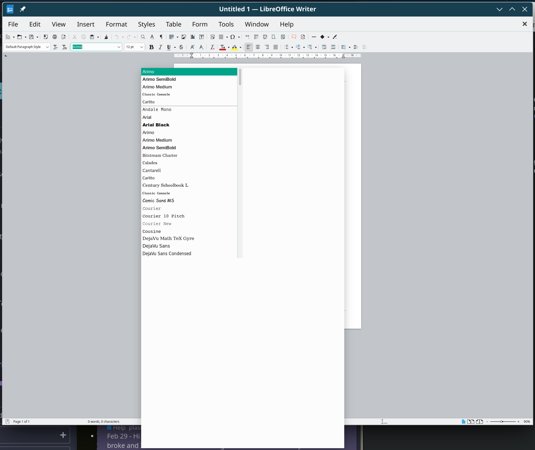Click the Clear Direct Formatting icon

[x=212, y=47]
